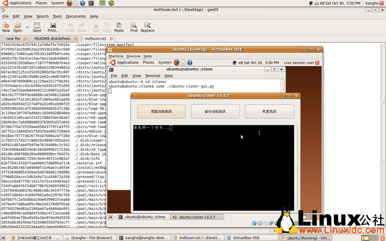This screenshot has height=241, width=386.
Task: Click the host volume speaker icon
Action: 322,3
